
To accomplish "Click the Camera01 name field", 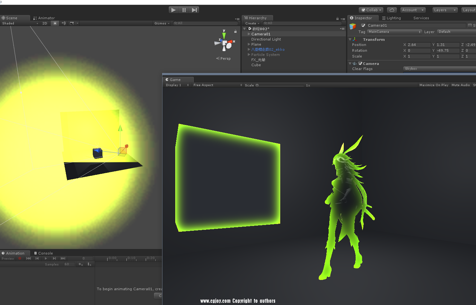I will (416, 25).
